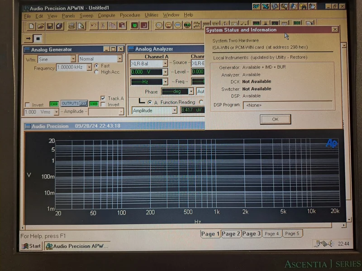Open the Vrms amplitude units dropdown
This screenshot has width=362, height=271.
[56, 112]
